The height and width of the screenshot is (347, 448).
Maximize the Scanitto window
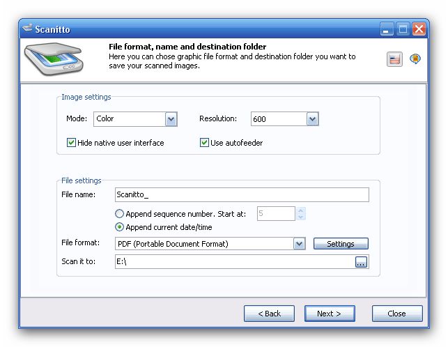(403, 29)
